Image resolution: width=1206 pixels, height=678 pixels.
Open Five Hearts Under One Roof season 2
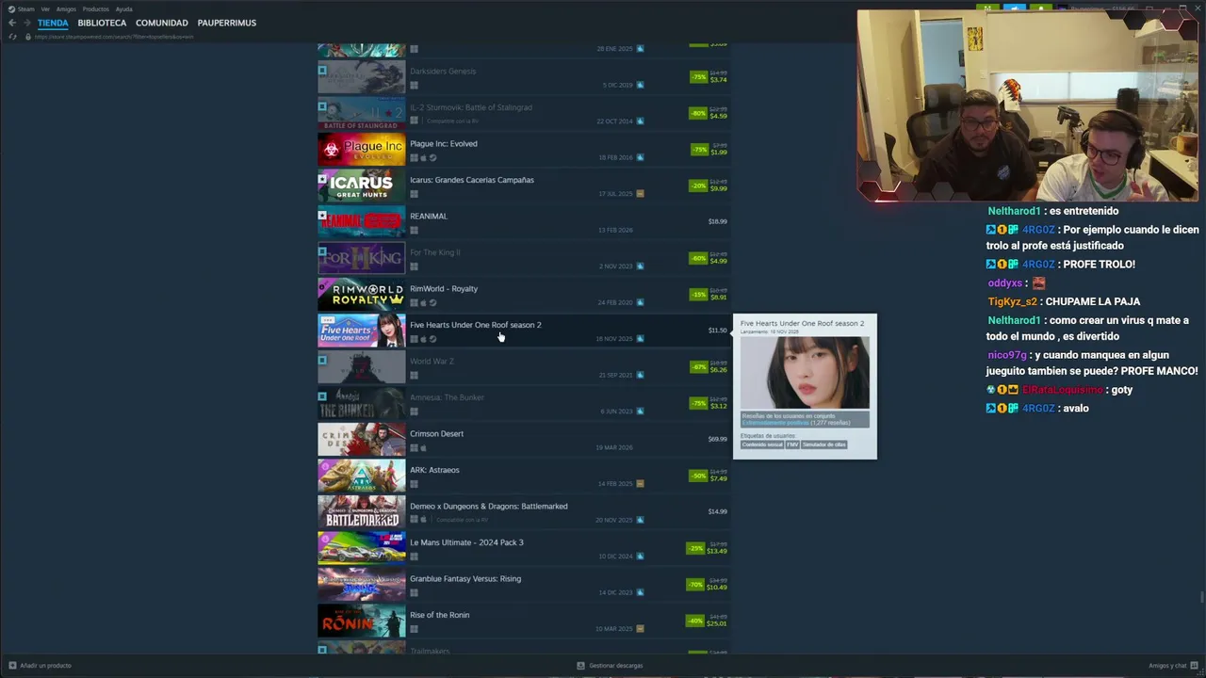pyautogui.click(x=524, y=331)
